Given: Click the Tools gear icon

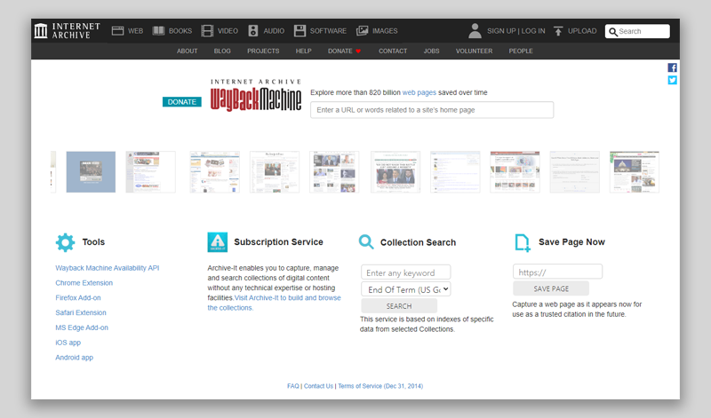Looking at the screenshot, I should (65, 243).
